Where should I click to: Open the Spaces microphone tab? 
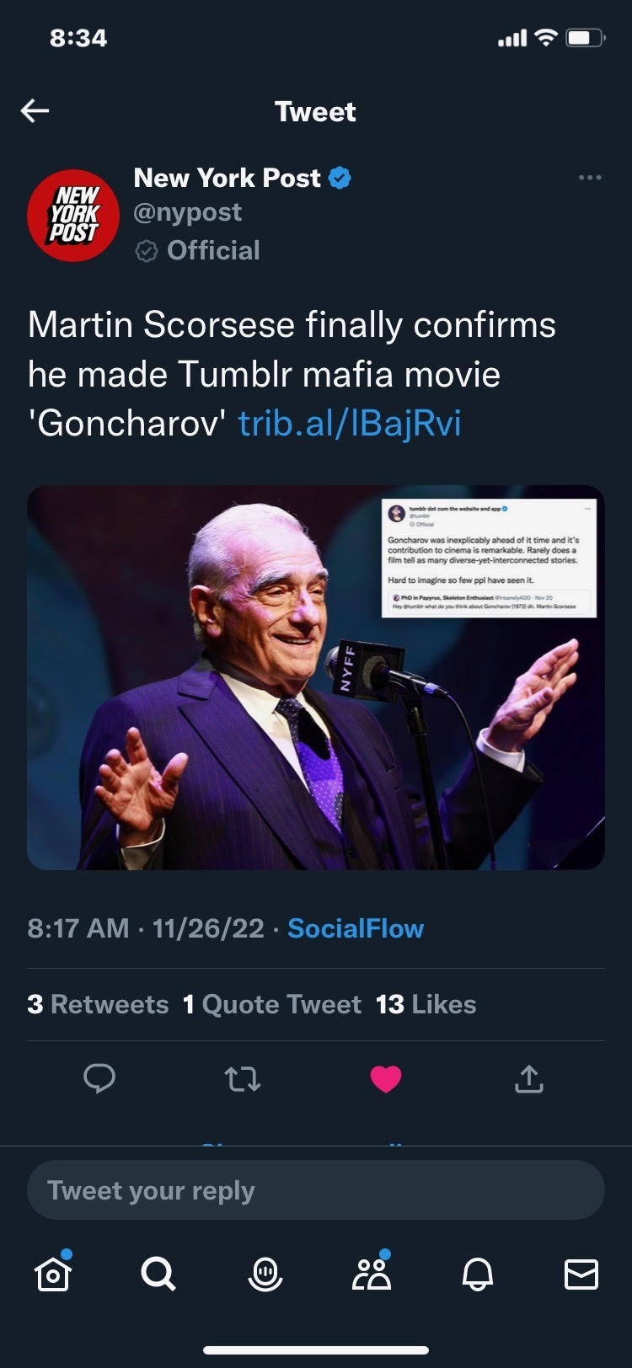point(265,1274)
